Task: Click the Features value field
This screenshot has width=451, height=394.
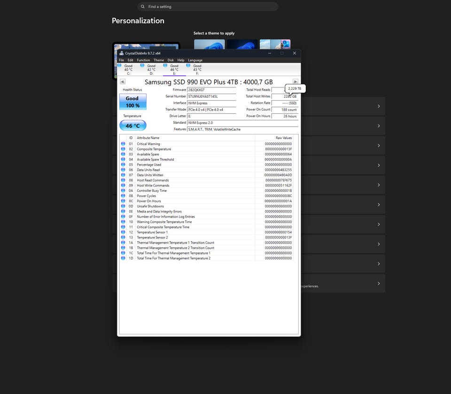Action: (x=243, y=129)
